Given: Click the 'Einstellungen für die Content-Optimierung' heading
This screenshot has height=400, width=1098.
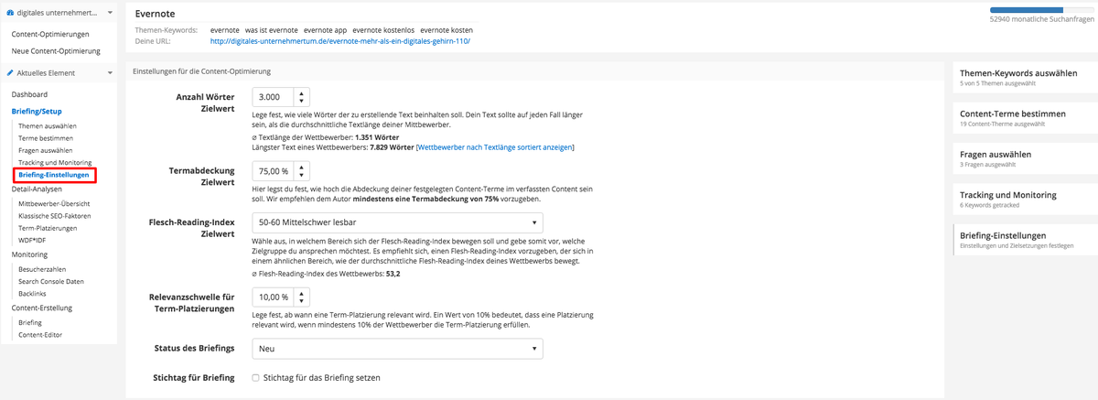Looking at the screenshot, I should tap(201, 70).
